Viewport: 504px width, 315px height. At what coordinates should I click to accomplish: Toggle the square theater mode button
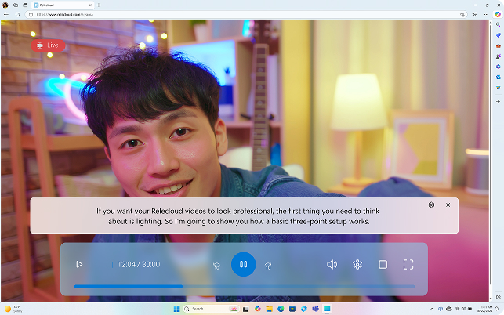point(383,264)
